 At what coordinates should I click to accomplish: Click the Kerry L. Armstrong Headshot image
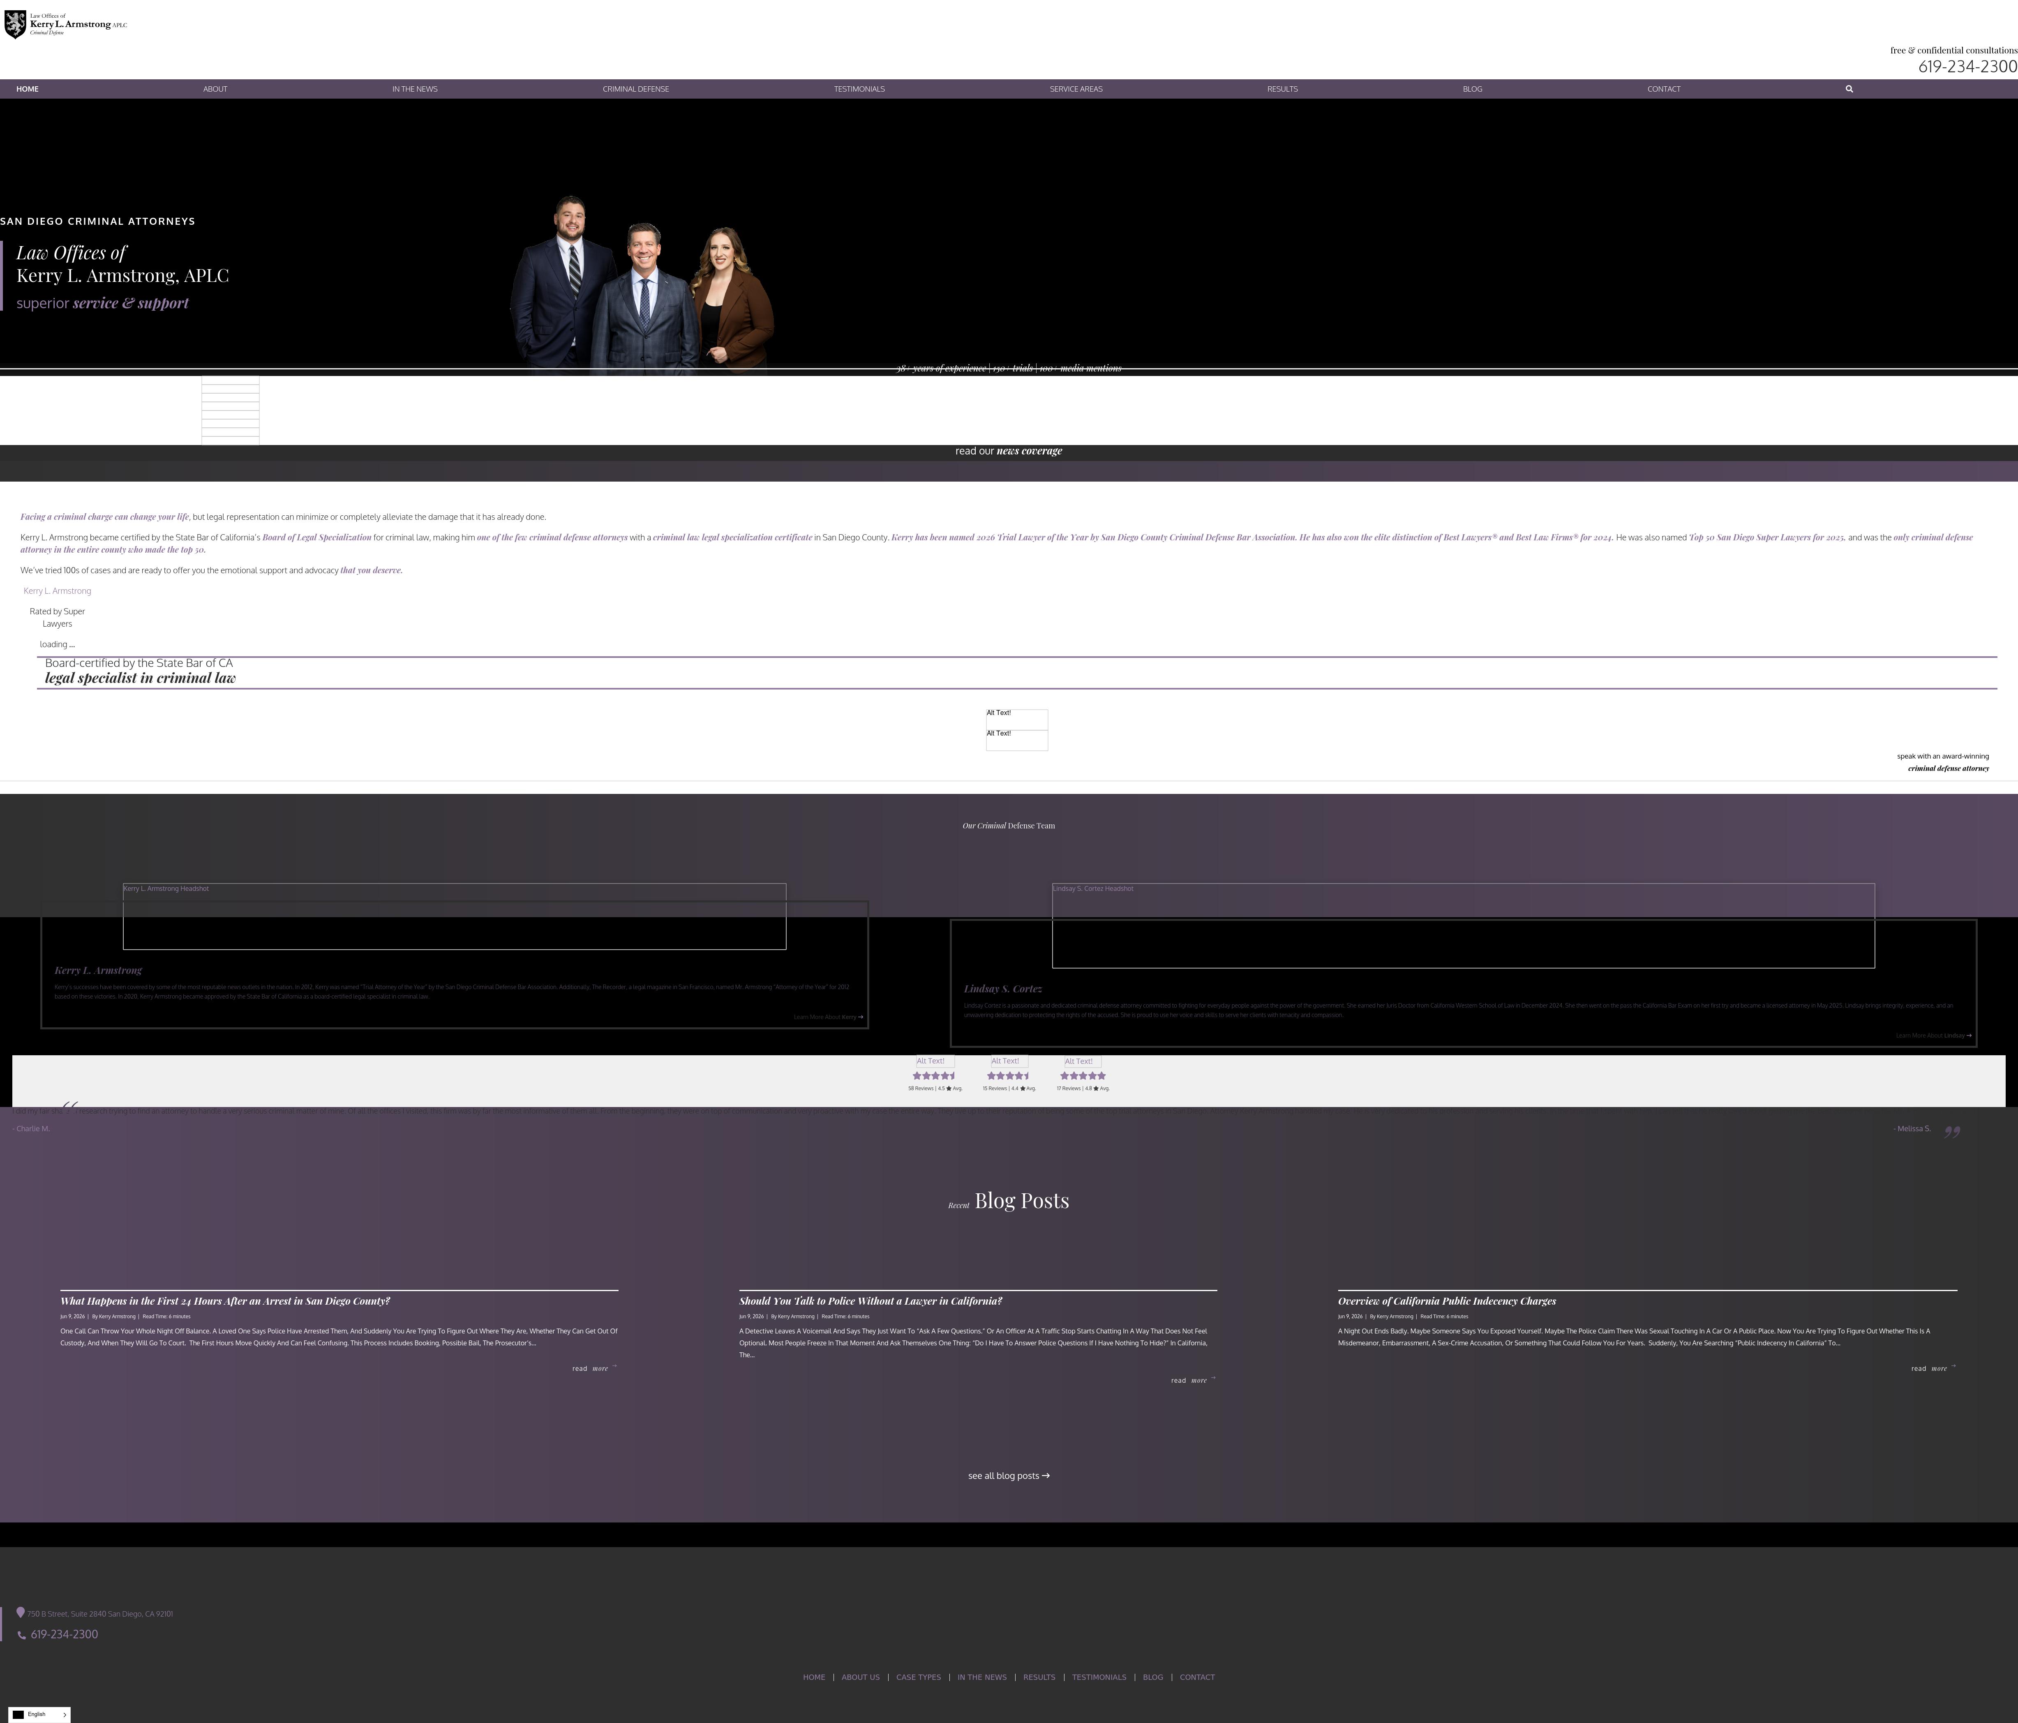[454, 916]
